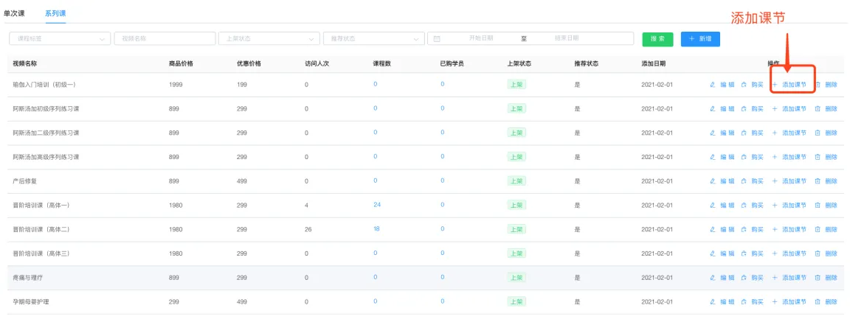
Task: Click the purchase icon for 阿斯汤加高级序列练习课
Action: 744,157
